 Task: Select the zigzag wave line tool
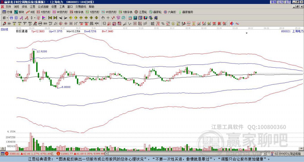pyautogui.click(x=130, y=24)
